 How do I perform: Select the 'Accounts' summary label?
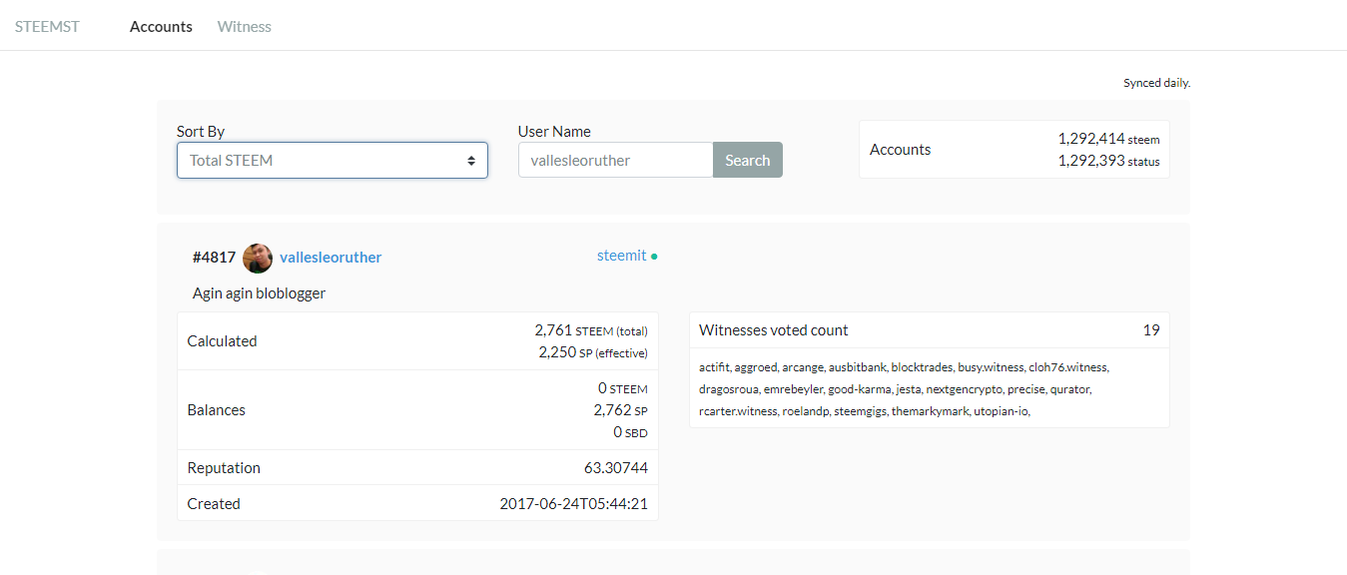point(900,150)
